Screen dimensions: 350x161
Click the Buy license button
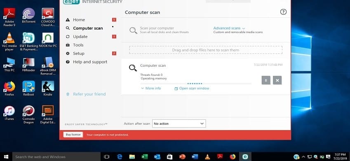coord(73,135)
